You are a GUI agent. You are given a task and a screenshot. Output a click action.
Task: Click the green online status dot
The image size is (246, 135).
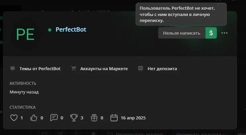pyautogui.click(x=50, y=30)
